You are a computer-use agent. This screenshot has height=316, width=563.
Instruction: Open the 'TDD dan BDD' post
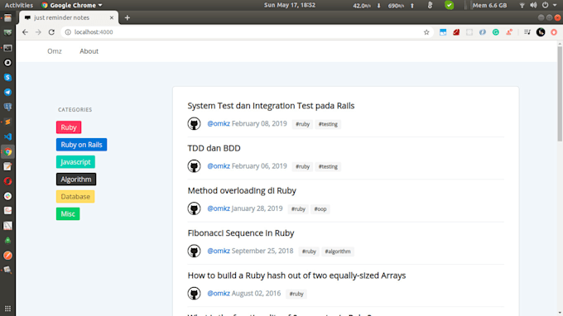(x=214, y=148)
